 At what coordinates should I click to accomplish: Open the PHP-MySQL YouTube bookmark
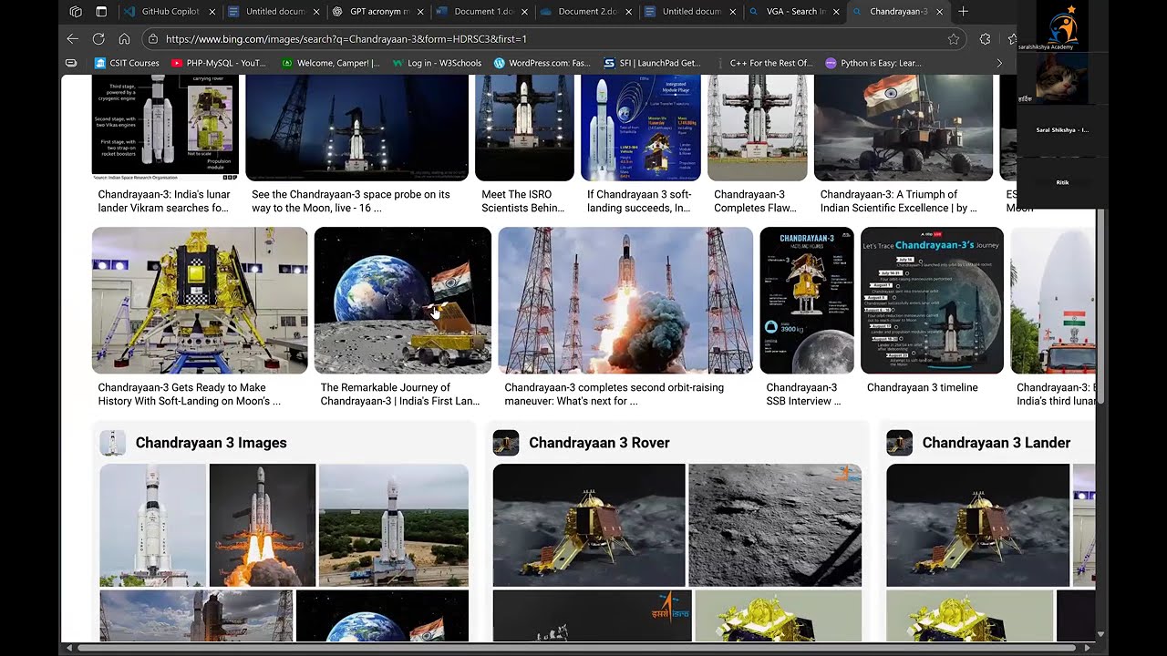[219, 63]
